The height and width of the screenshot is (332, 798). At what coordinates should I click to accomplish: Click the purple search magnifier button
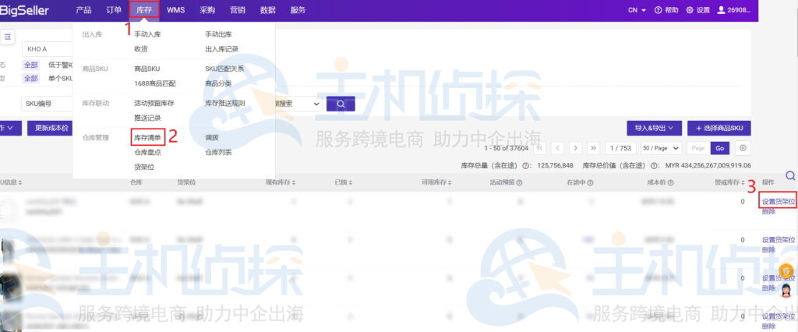341,104
